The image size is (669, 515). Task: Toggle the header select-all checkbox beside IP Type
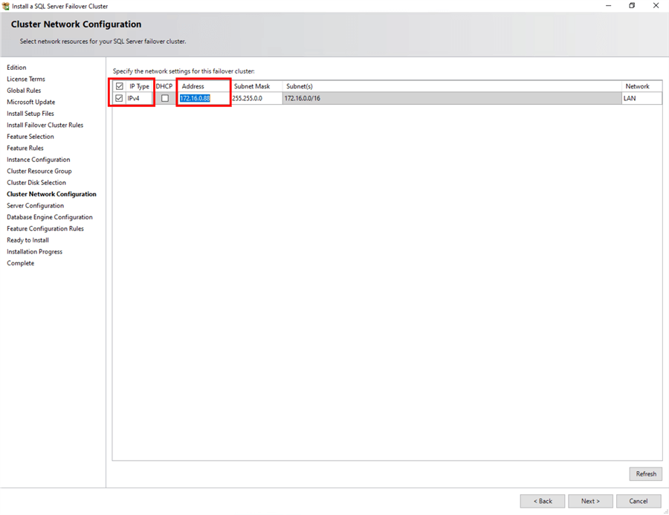(120, 86)
